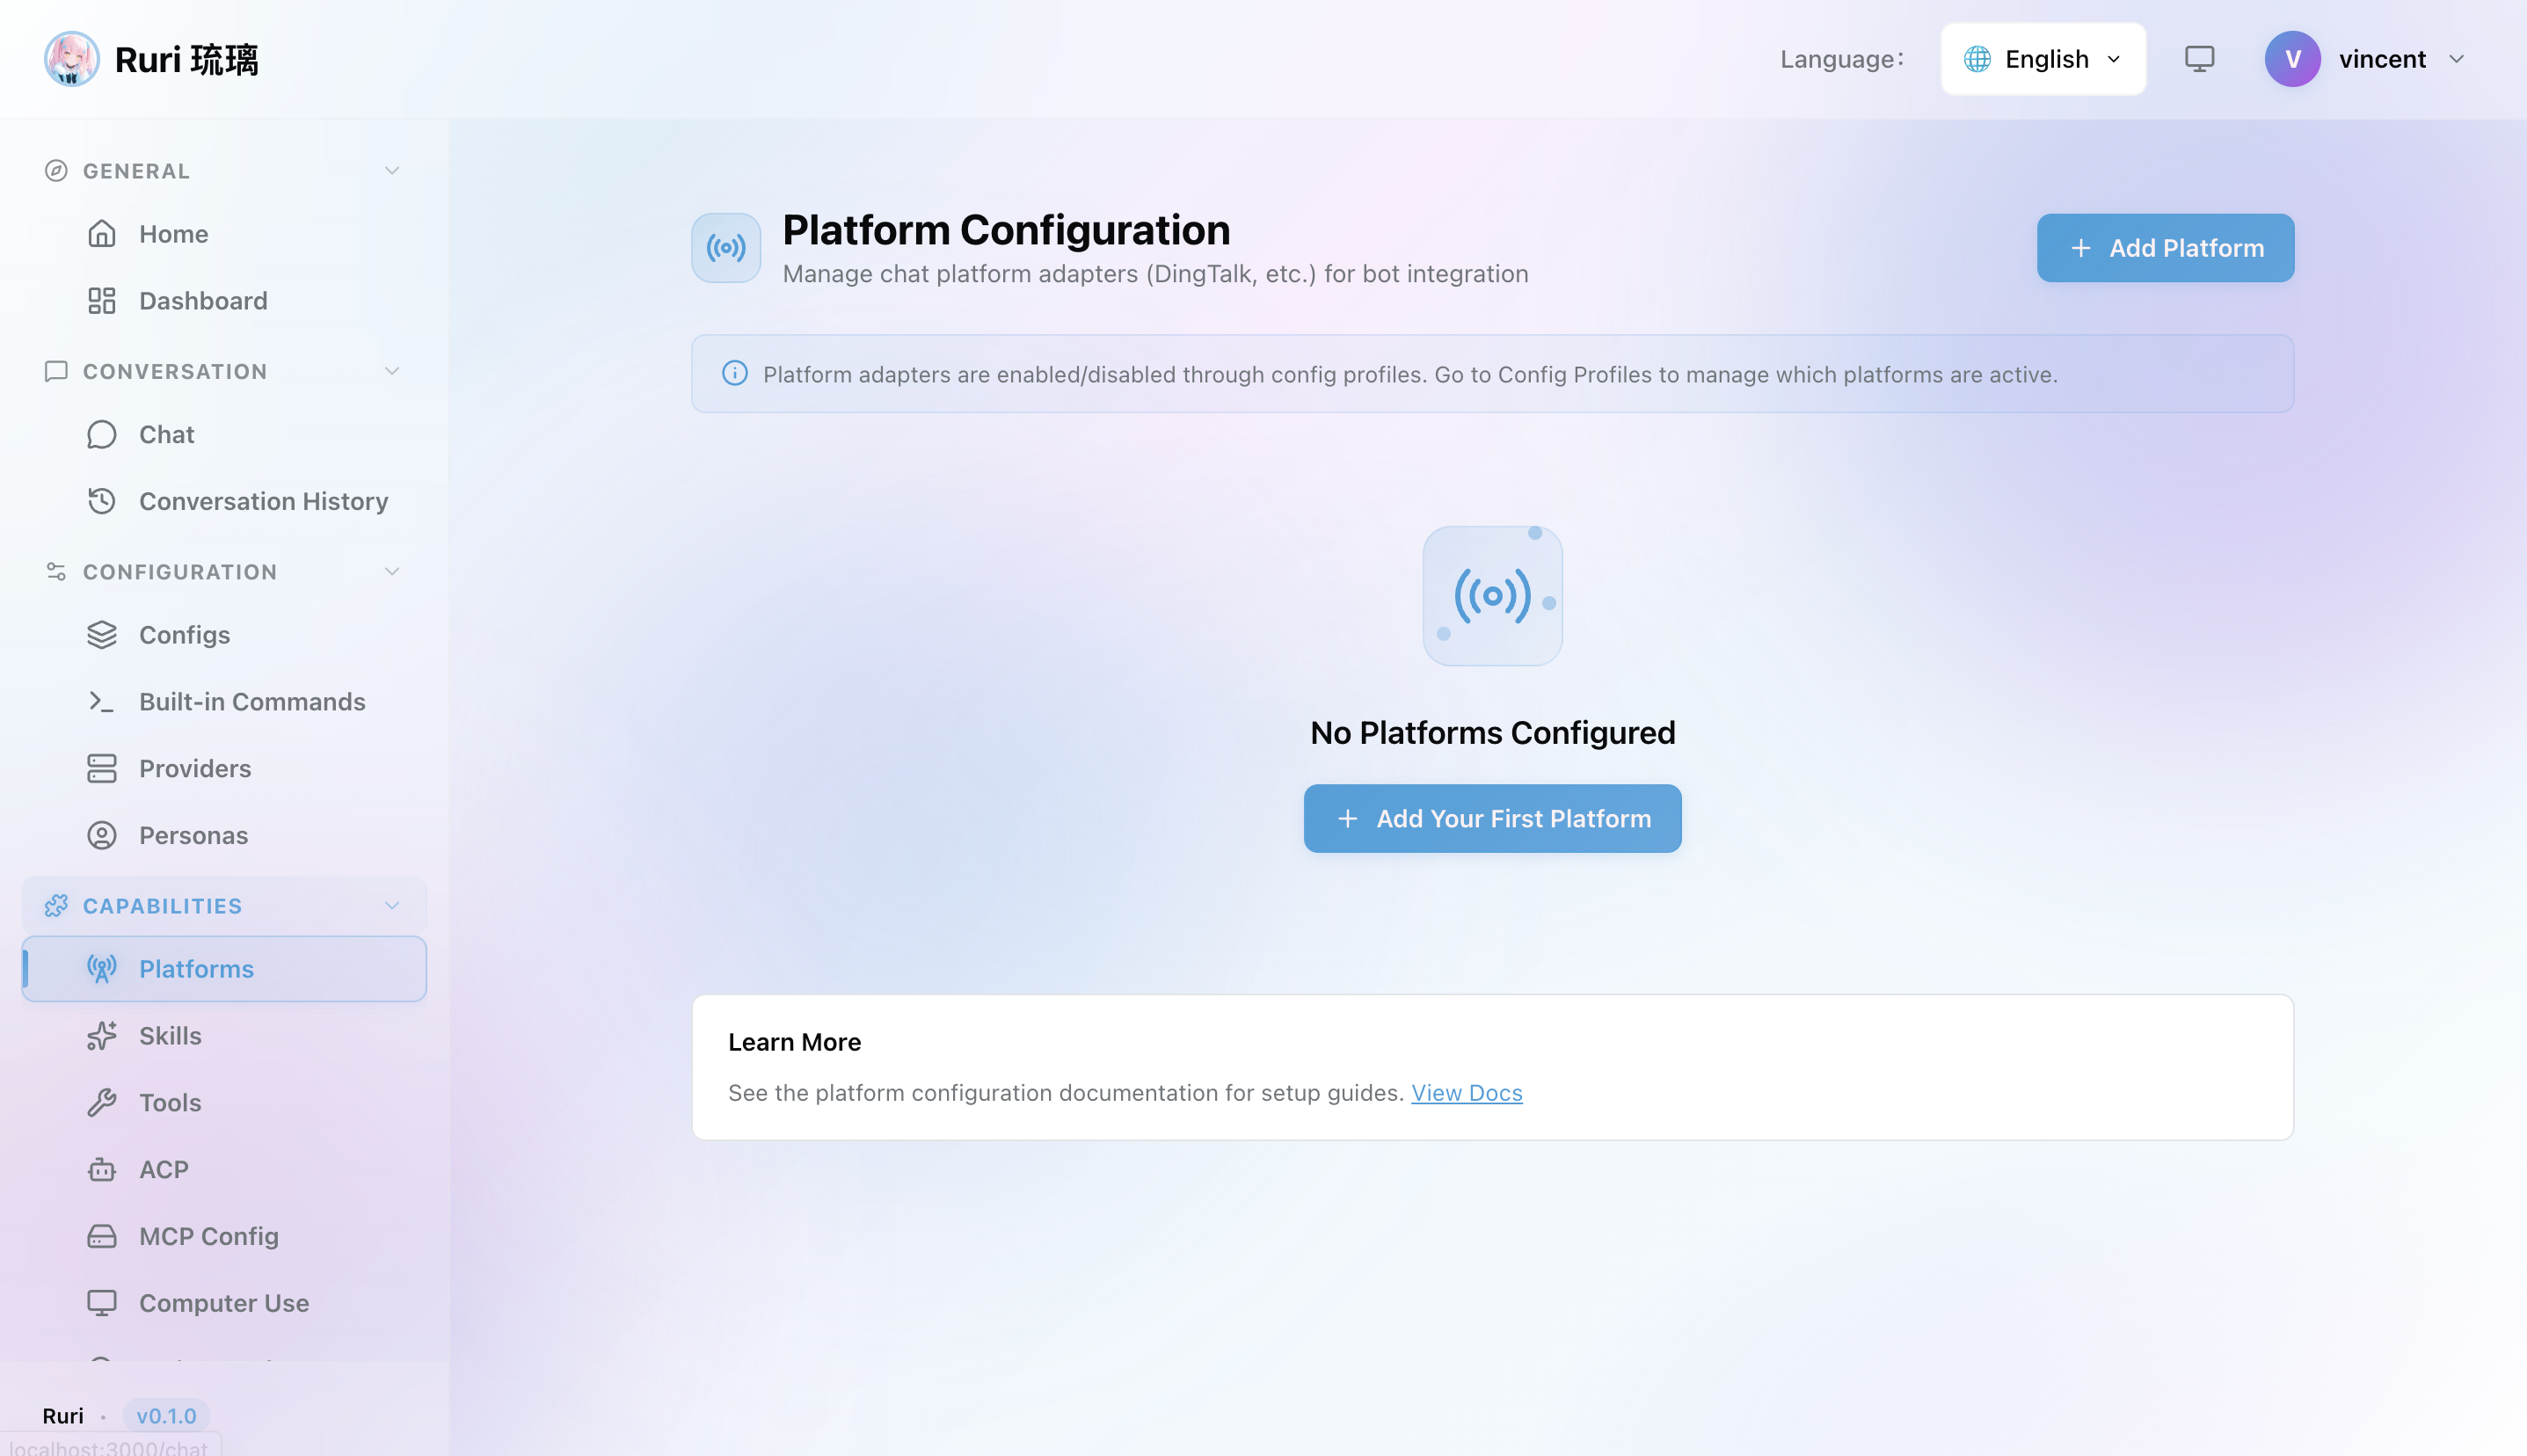Screen dimensions: 2527x1456
Task: Click the Capabilities puzzle icon
Action: (56, 906)
